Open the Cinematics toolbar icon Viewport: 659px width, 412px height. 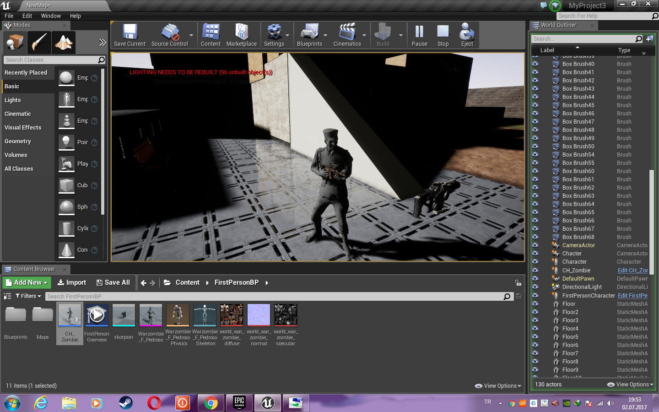[x=347, y=35]
